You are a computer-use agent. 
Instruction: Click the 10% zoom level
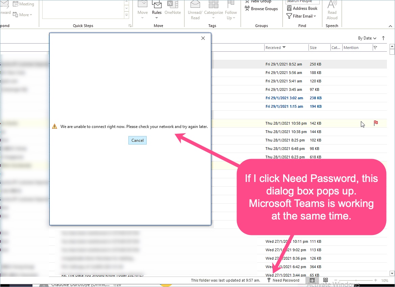pyautogui.click(x=385, y=281)
